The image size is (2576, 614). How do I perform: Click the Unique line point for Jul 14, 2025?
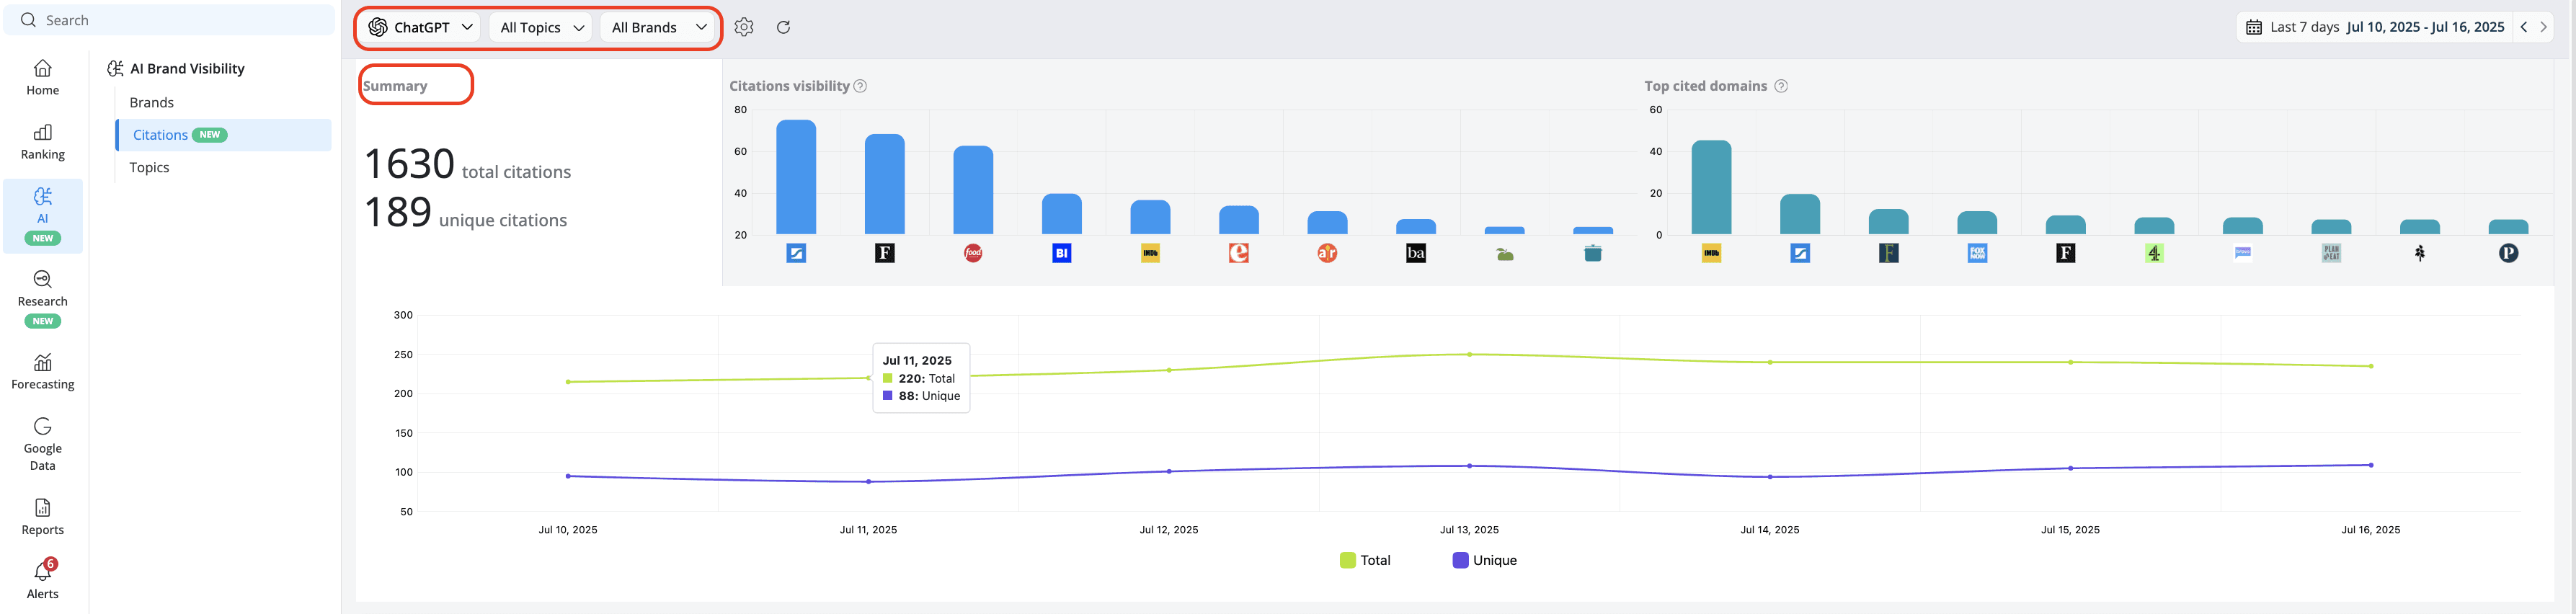pos(1770,477)
